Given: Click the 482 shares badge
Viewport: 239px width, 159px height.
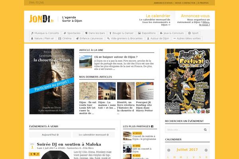Looking at the screenshot, I should pyautogui.click(x=136, y=146).
